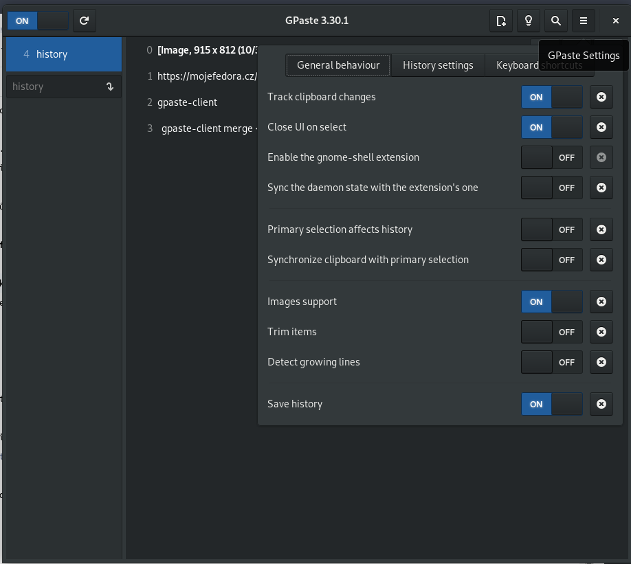Screen dimensions: 631x564
Task: Reset Primary selection affects history setting
Action: coord(601,229)
